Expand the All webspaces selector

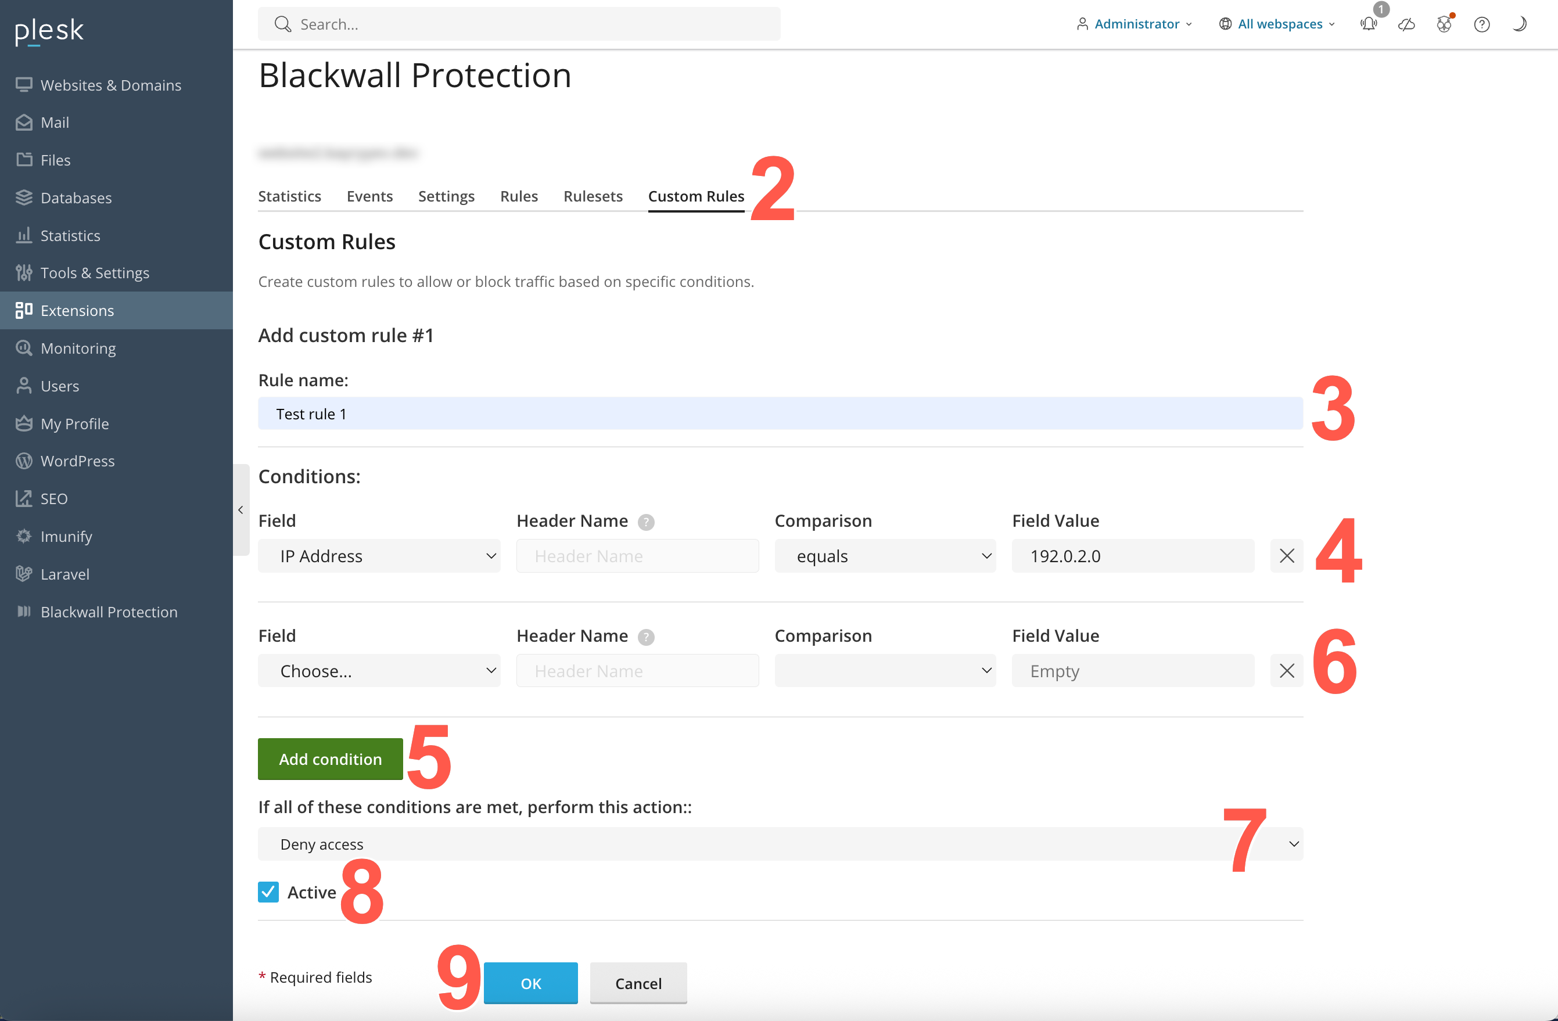(1277, 24)
